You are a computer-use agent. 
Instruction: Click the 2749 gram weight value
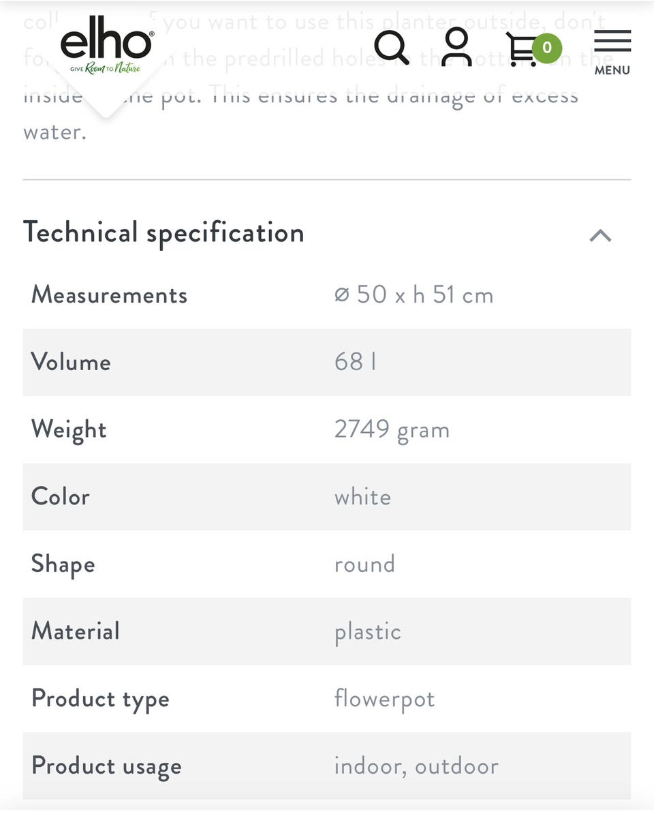[392, 429]
